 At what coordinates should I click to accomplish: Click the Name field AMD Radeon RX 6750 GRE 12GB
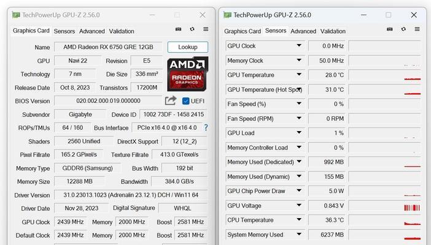click(108, 47)
